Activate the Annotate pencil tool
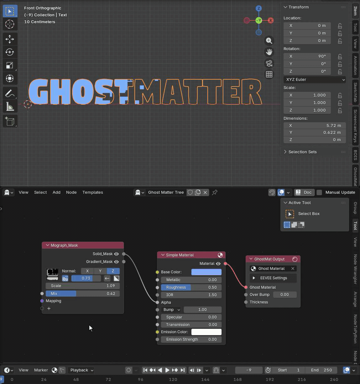 10,93
